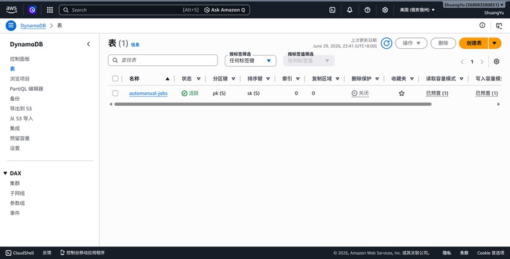Open 控制面板 in the sidebar
Image resolution: width=510 pixels, height=259 pixels.
20,59
